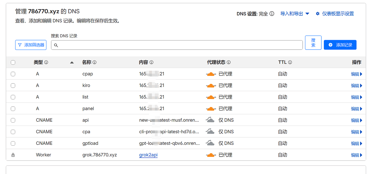Click the info icon next to 内容

click(151, 62)
